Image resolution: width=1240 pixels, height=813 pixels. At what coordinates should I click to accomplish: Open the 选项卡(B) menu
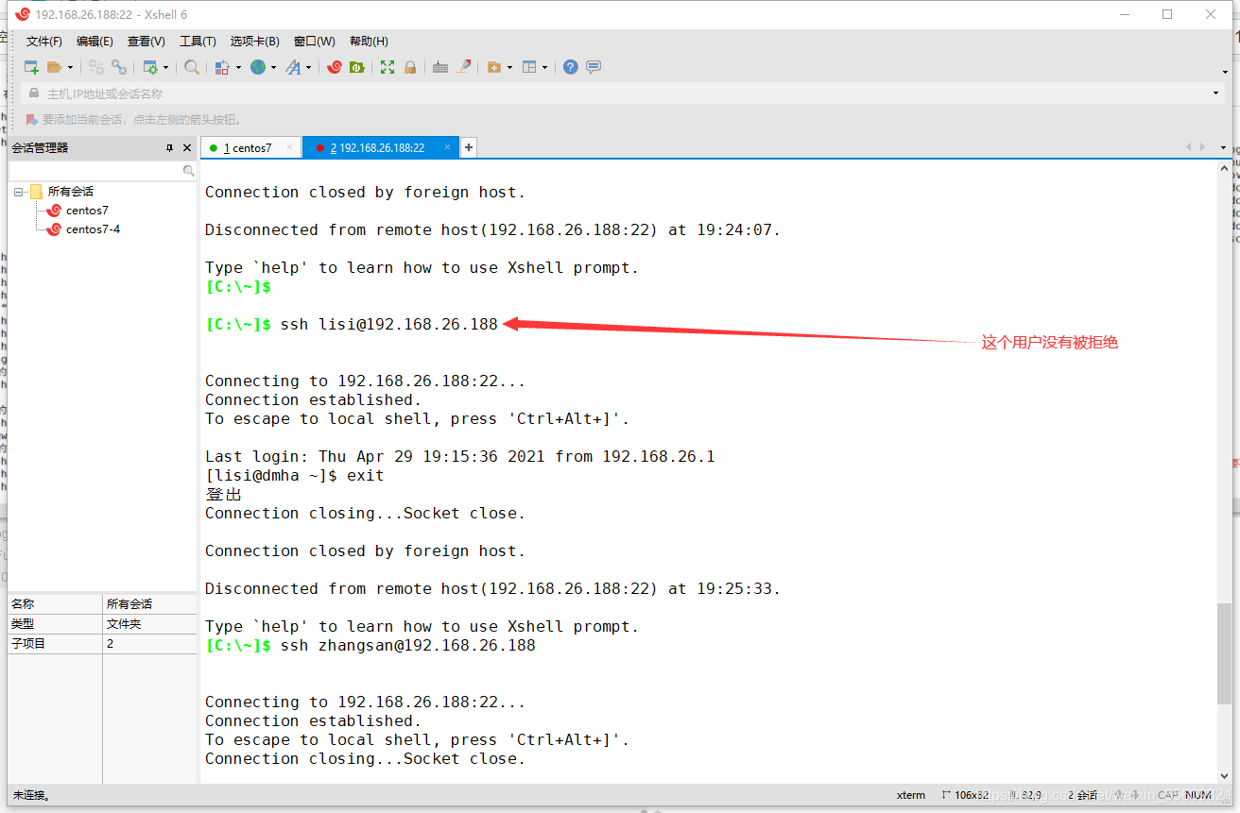point(254,42)
